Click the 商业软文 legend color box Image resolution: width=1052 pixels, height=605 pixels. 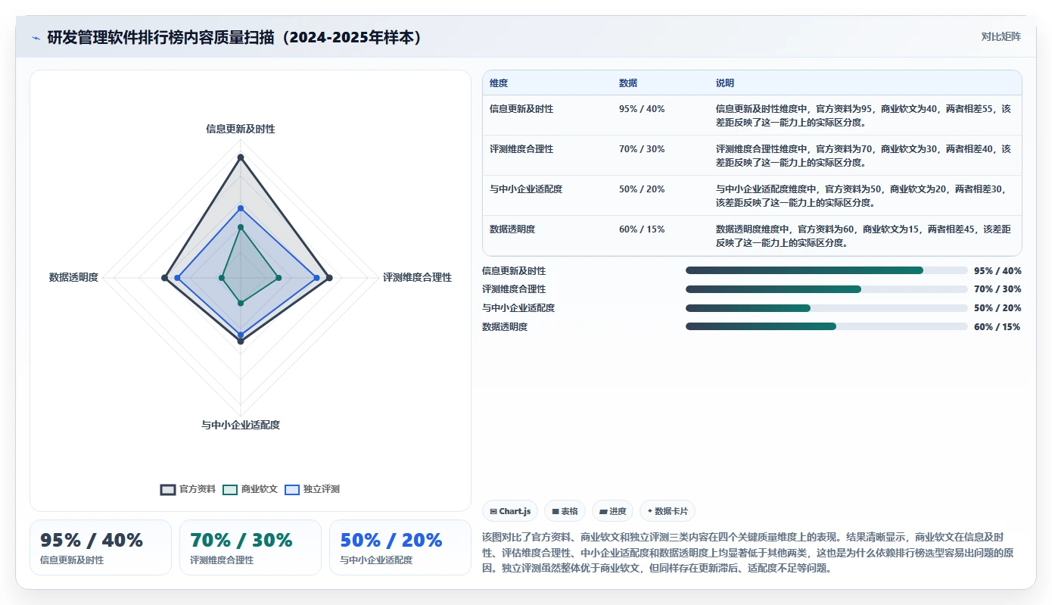coord(230,490)
